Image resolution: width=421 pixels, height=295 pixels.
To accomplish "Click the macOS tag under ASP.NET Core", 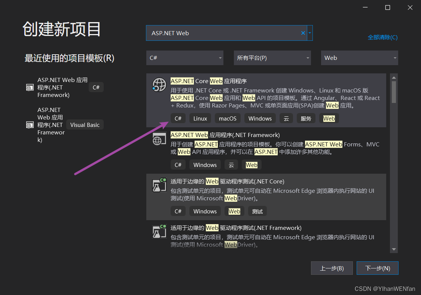I will click(228, 118).
